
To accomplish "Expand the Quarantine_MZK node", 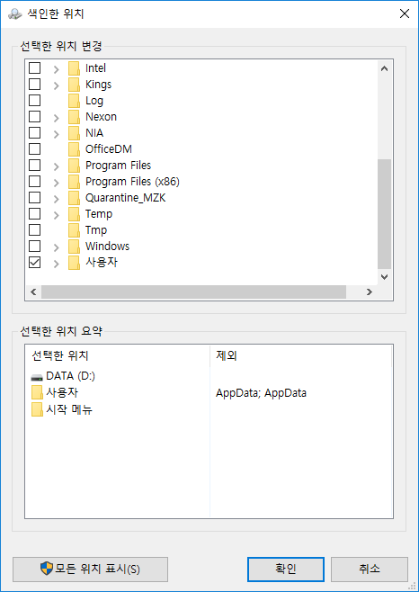I will pyautogui.click(x=57, y=199).
